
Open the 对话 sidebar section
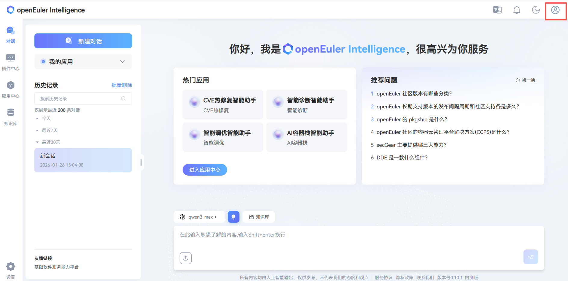point(11,35)
